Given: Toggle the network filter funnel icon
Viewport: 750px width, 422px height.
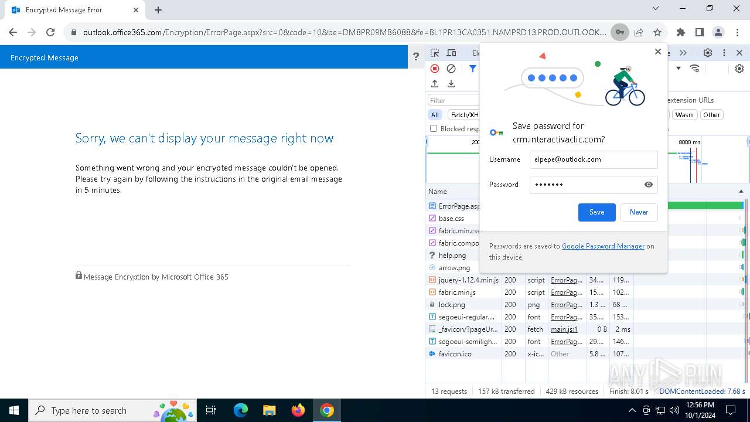Looking at the screenshot, I should 473,69.
